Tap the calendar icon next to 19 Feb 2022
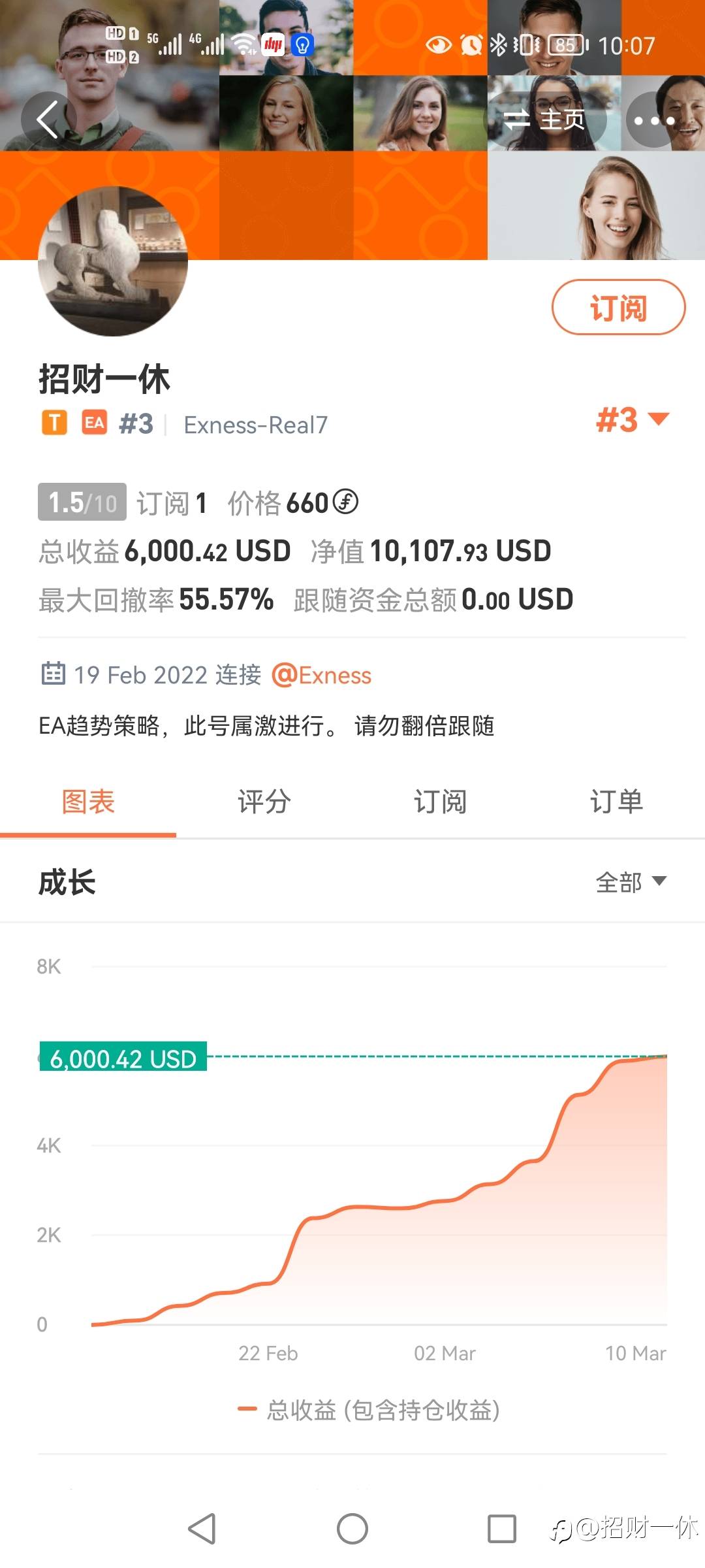The height and width of the screenshot is (1568, 705). [54, 674]
